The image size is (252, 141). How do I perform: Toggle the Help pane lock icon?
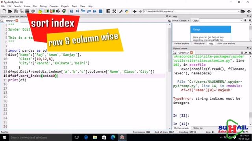245,20
